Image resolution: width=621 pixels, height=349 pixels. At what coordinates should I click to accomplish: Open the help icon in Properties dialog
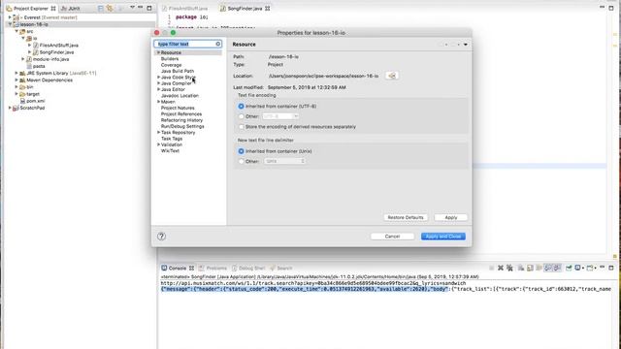(161, 237)
